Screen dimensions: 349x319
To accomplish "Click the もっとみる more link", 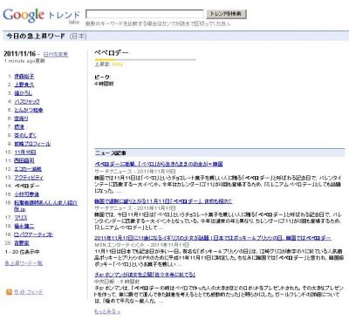I will 107,311.
